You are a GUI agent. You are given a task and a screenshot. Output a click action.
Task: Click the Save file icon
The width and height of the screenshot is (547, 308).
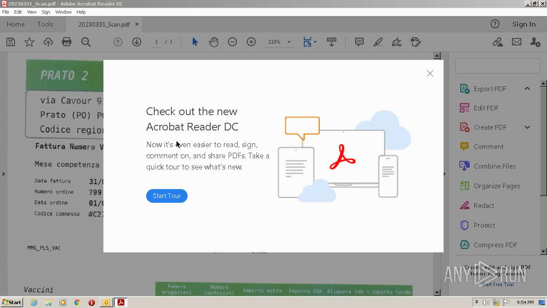tap(11, 42)
